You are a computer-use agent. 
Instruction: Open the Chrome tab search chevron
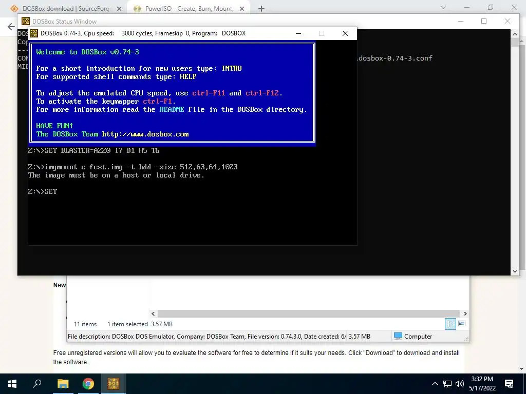pyautogui.click(x=443, y=7)
